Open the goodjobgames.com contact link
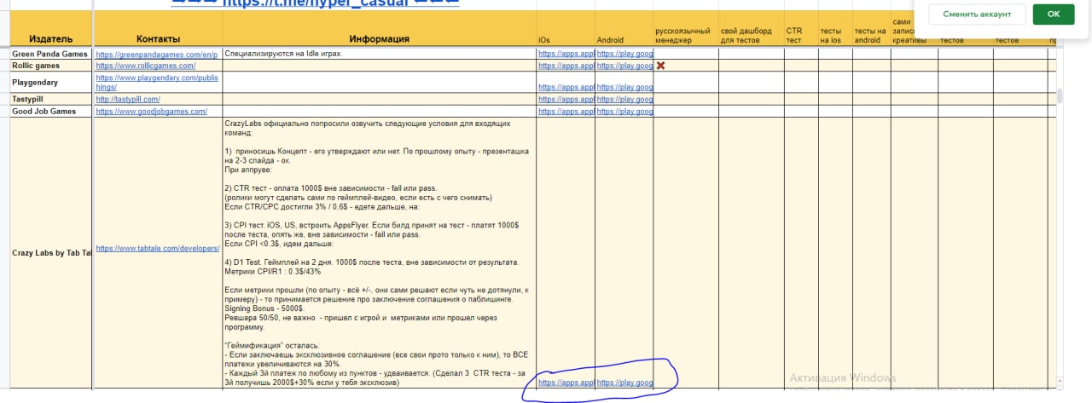Viewport: 1092px width, 403px height. (x=151, y=112)
